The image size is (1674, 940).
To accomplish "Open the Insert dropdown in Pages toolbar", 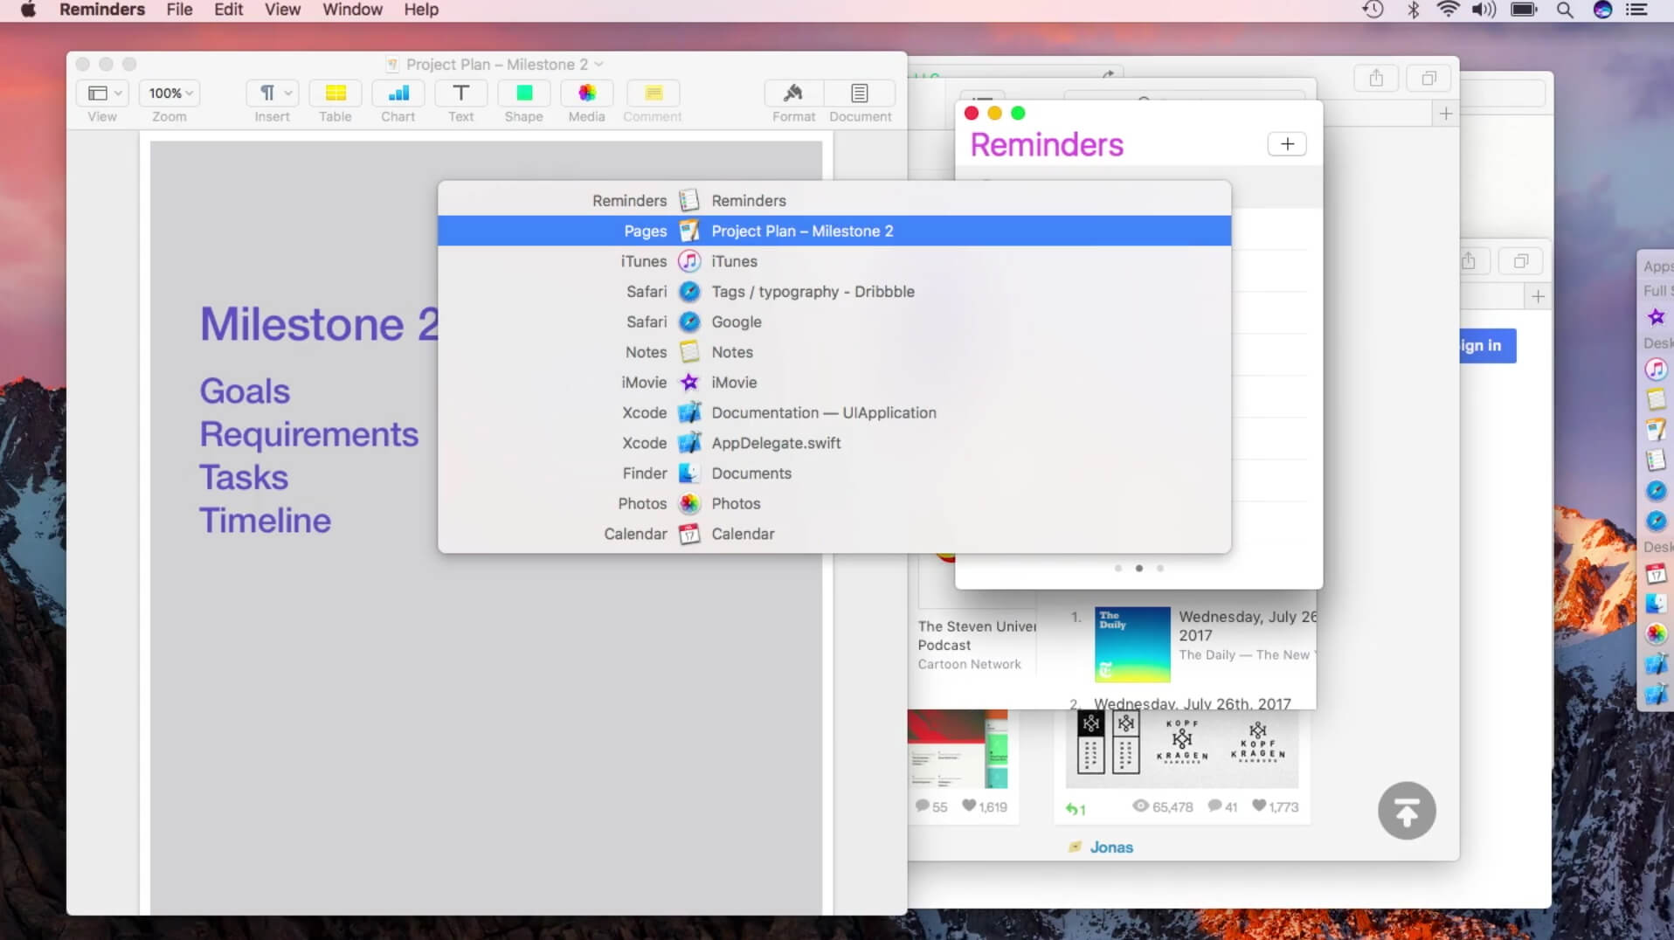I will (x=273, y=93).
